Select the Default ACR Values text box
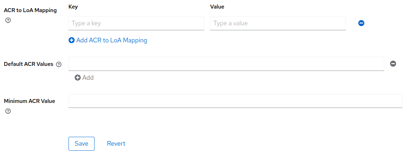Viewport: 406px width, 156px height. click(226, 64)
